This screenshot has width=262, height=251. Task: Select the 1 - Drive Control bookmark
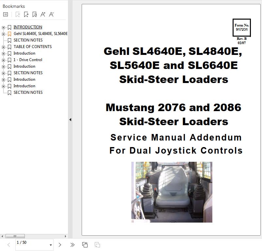point(28,60)
